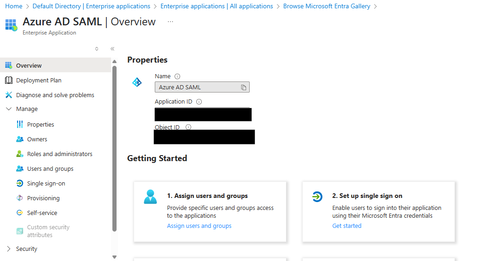Copy the application Name to clipboard
480x261 pixels.
244,87
